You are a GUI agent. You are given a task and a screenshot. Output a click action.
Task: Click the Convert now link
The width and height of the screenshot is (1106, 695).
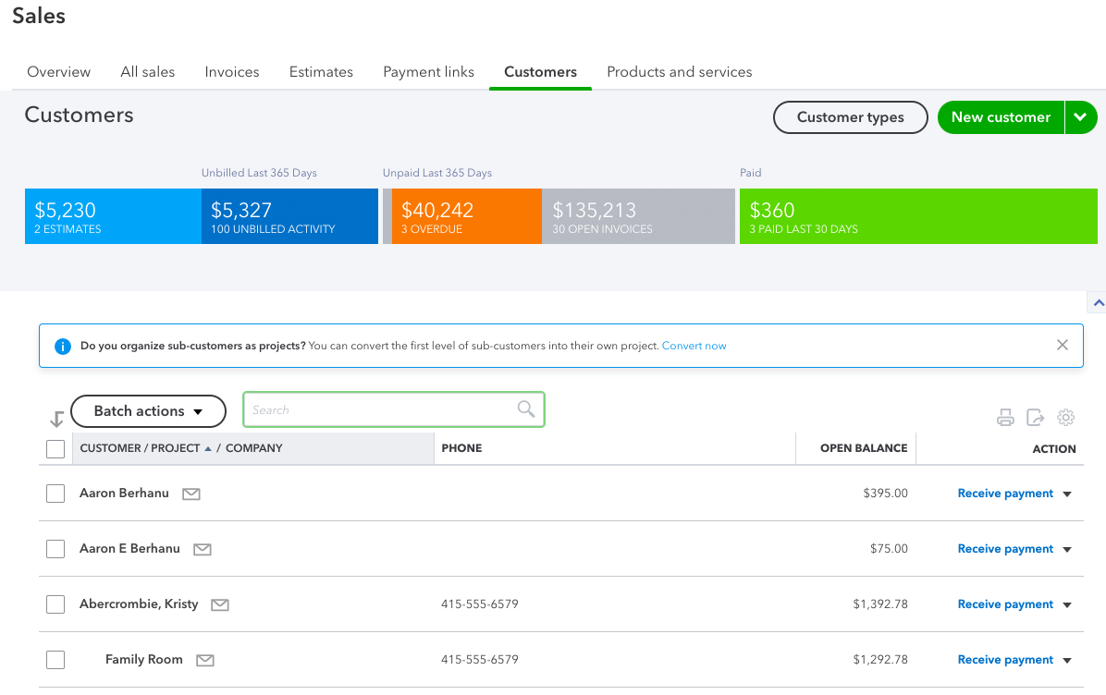click(694, 346)
